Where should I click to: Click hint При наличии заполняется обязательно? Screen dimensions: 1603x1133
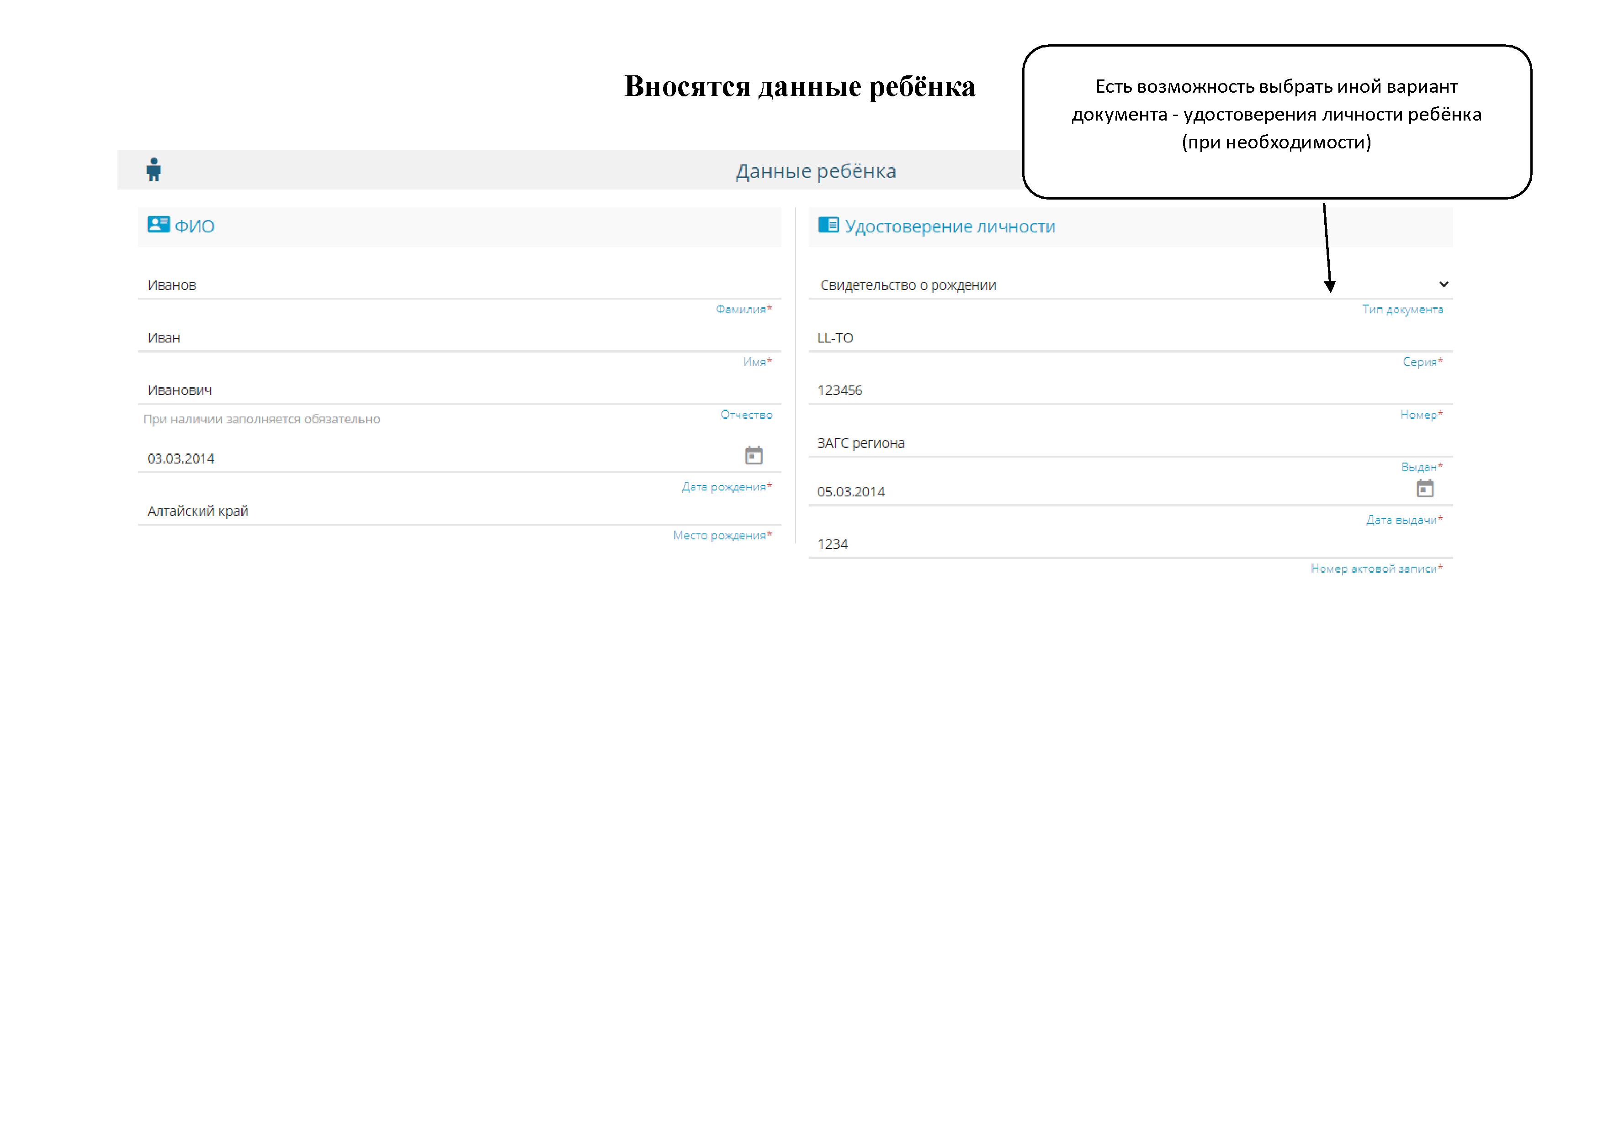(262, 419)
